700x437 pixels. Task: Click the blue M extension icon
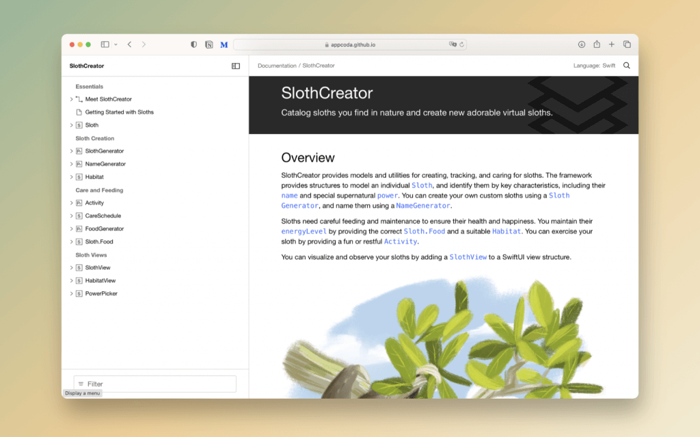[224, 44]
